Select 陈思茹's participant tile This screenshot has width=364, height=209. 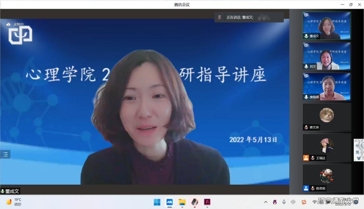[x=327, y=178]
